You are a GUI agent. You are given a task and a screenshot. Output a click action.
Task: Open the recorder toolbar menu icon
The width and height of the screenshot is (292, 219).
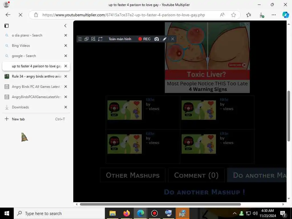[x=80, y=39]
